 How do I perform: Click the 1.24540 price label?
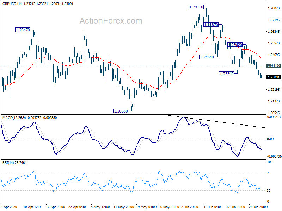pos(207,57)
